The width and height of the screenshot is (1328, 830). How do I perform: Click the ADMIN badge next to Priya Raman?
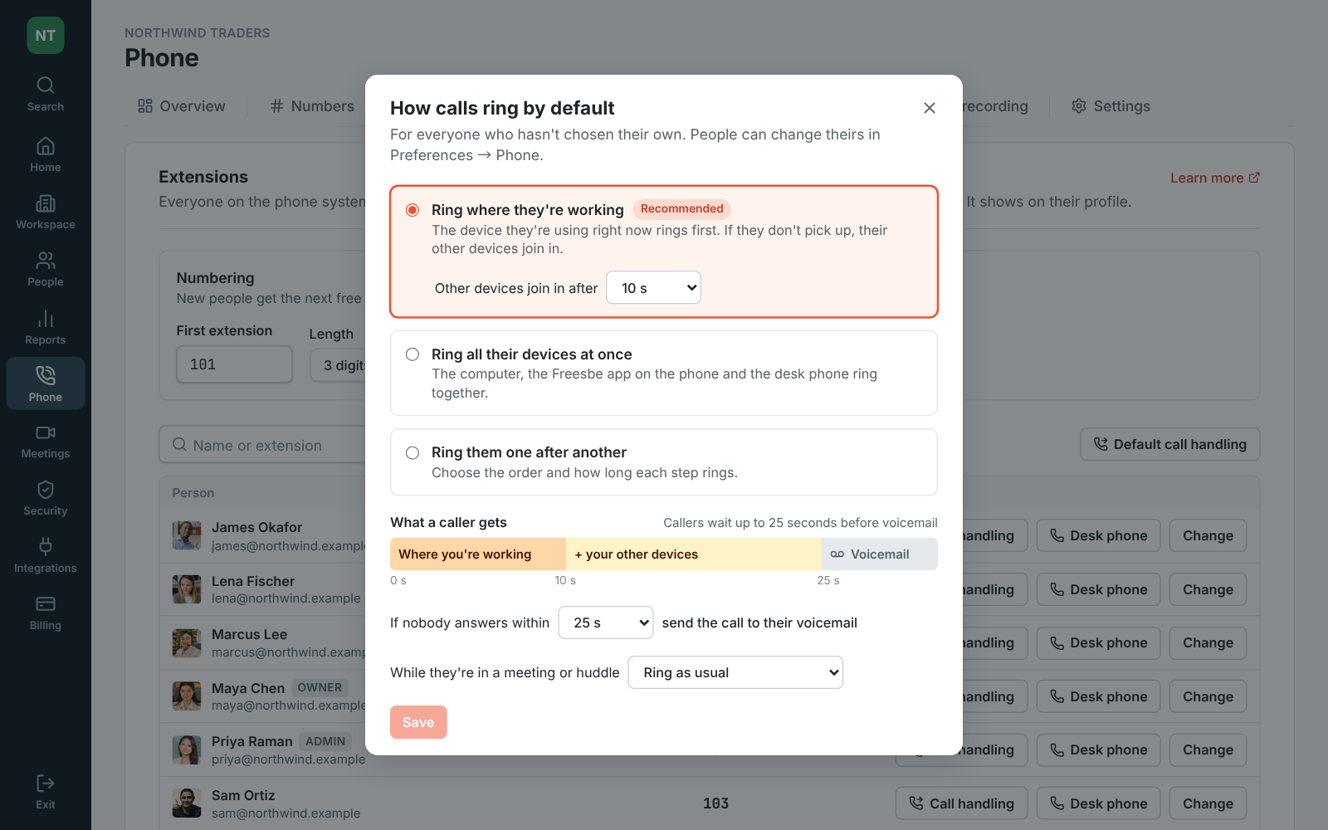pyautogui.click(x=325, y=741)
